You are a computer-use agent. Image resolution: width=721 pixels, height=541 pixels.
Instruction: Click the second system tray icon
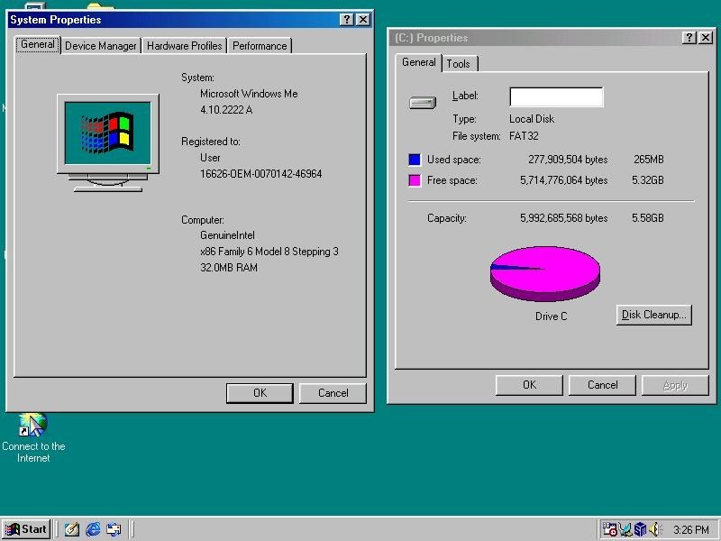pos(625,529)
